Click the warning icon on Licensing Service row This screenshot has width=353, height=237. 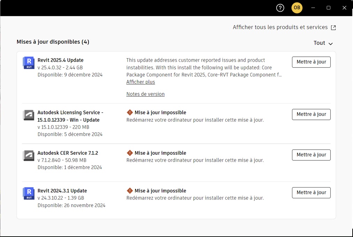[x=129, y=112]
